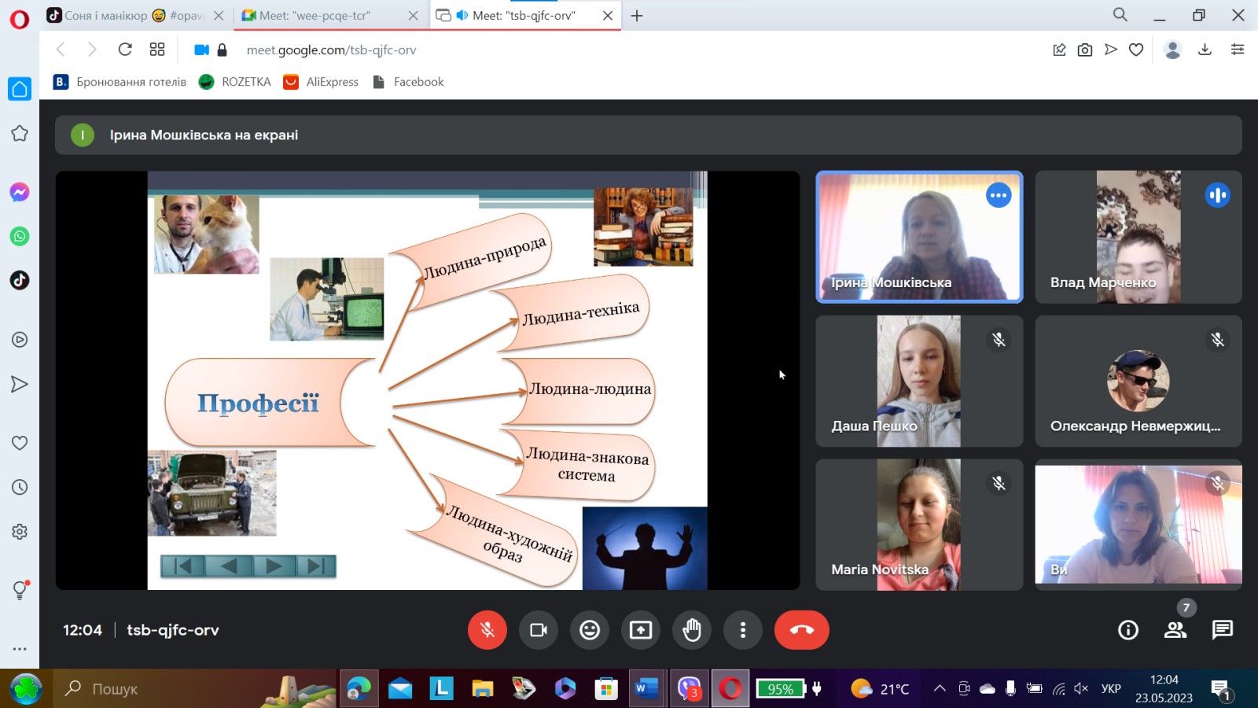This screenshot has height=708, width=1258.
Task: Toggle the camera on or off
Action: [x=539, y=630]
